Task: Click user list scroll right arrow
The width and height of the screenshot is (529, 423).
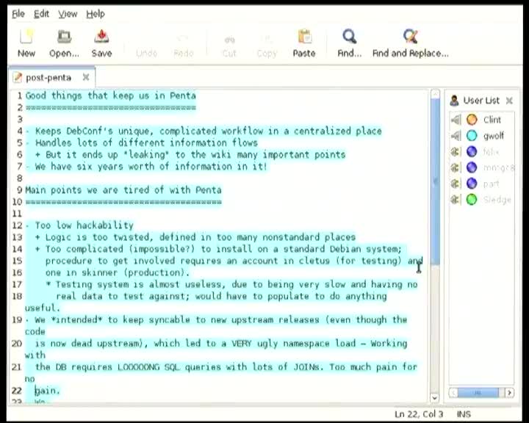Action: click(x=509, y=393)
